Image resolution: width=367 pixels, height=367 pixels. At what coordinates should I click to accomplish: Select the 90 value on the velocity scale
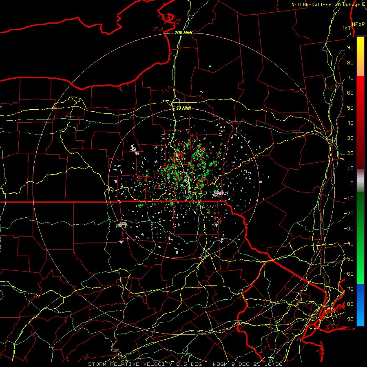tap(350, 48)
